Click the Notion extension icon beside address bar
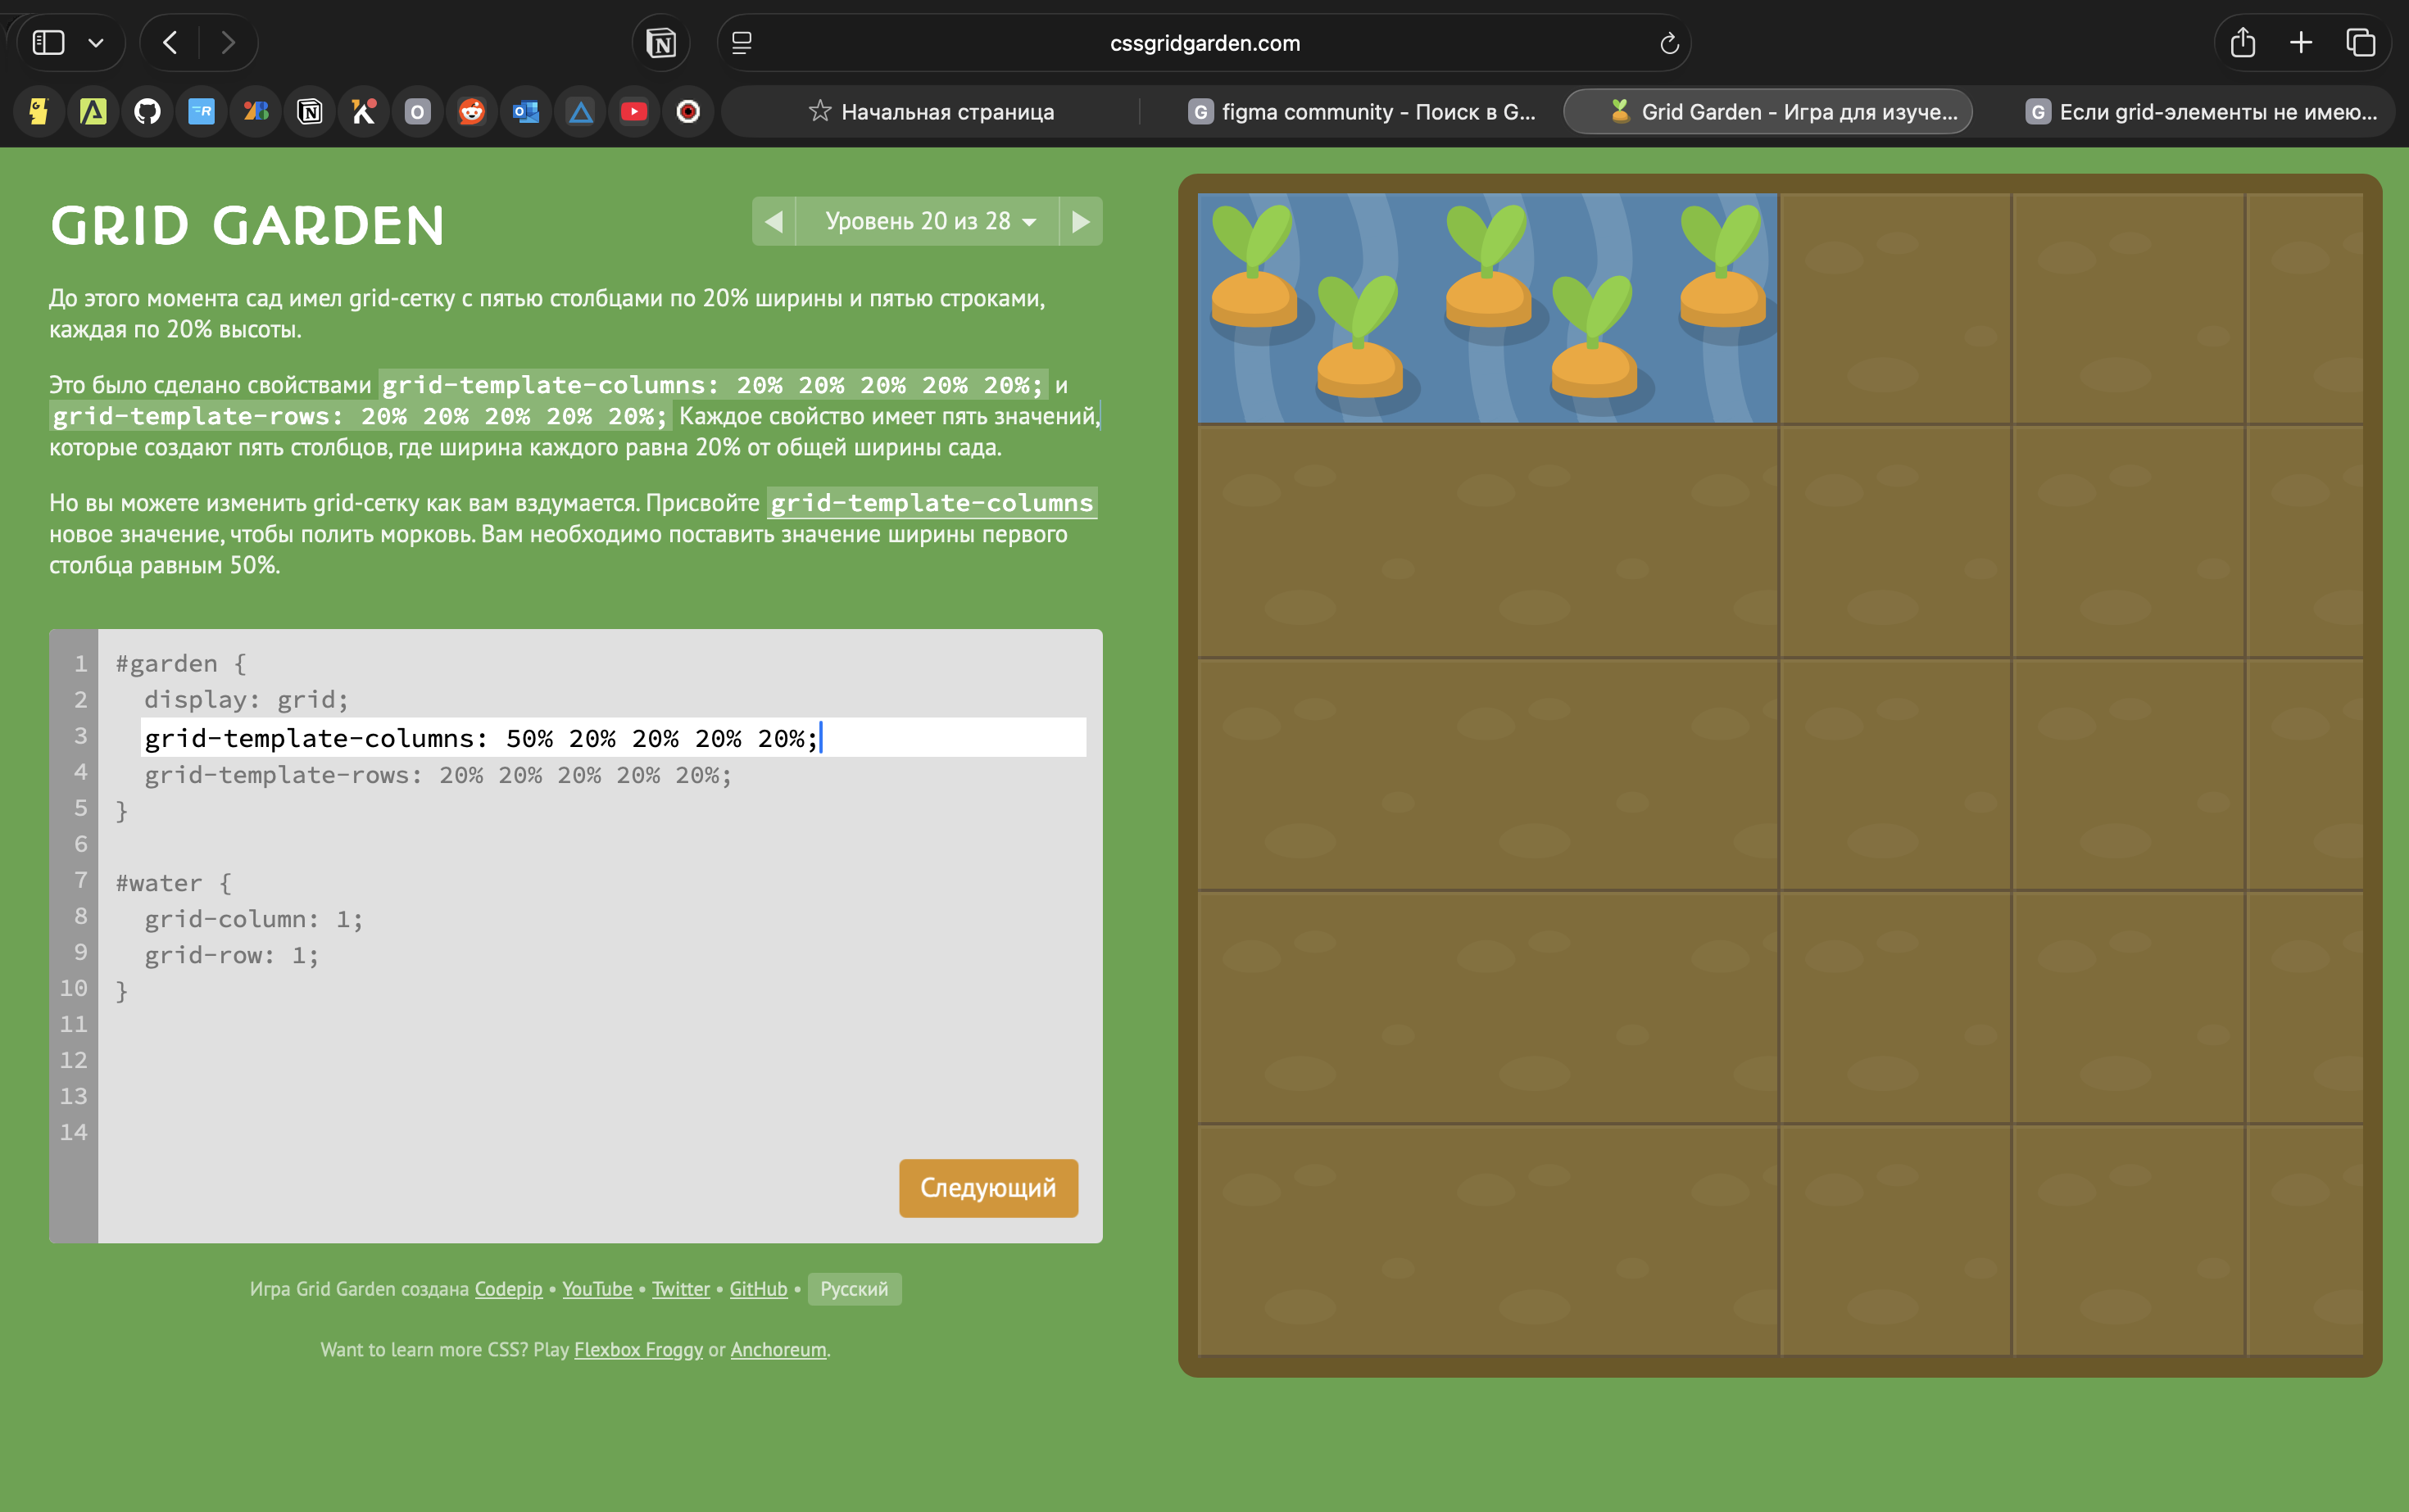This screenshot has width=2409, height=1512. 661,43
